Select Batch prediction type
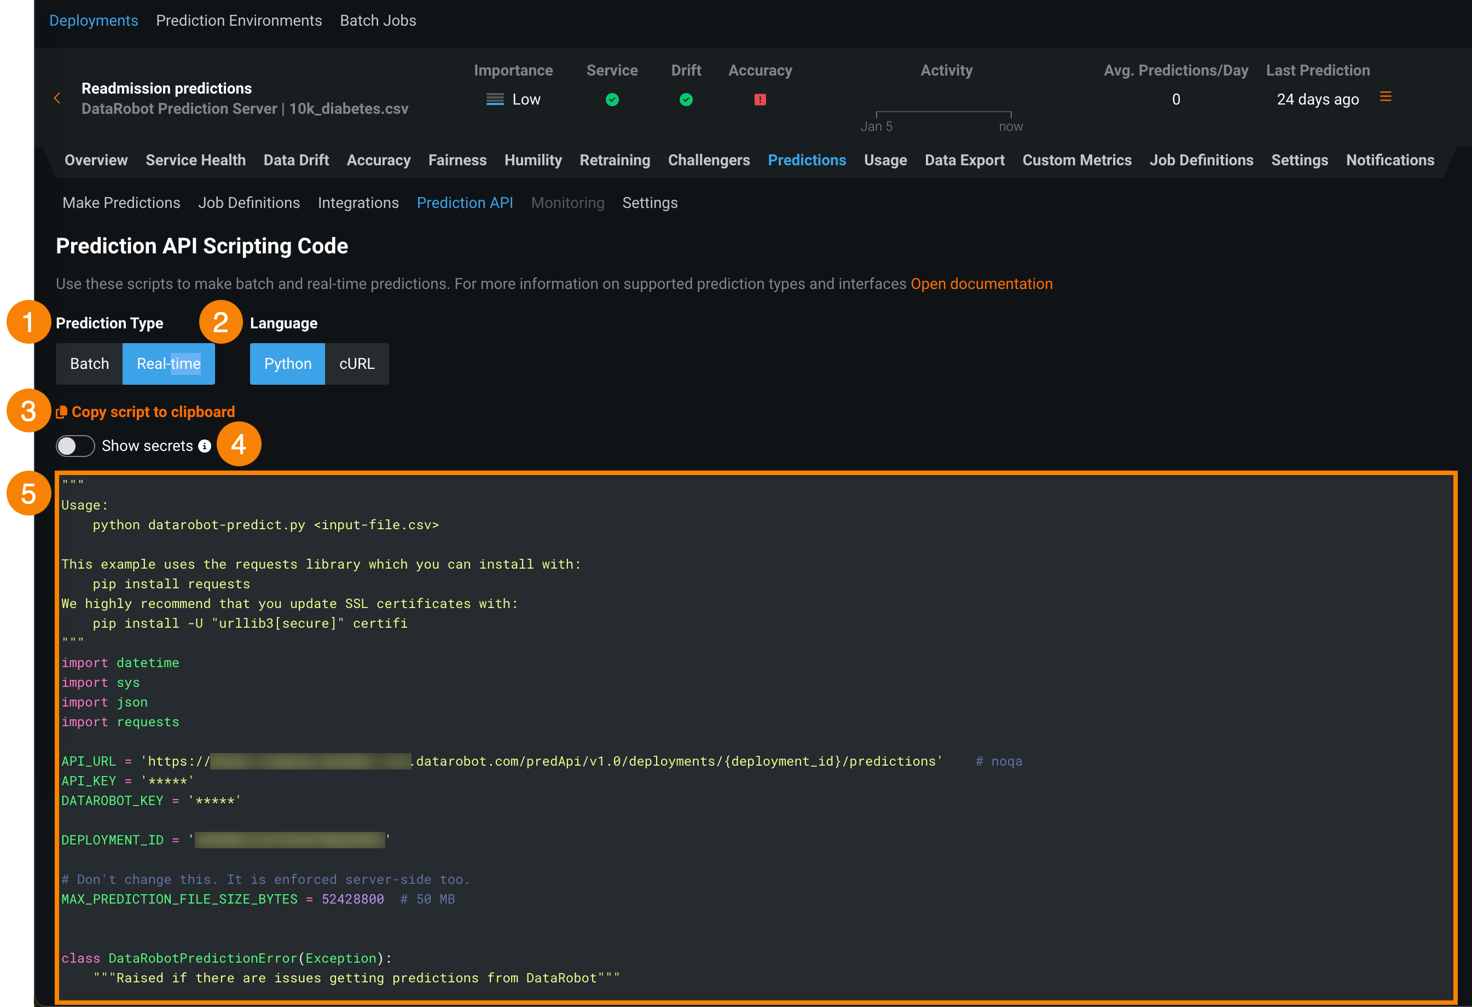 coord(89,363)
